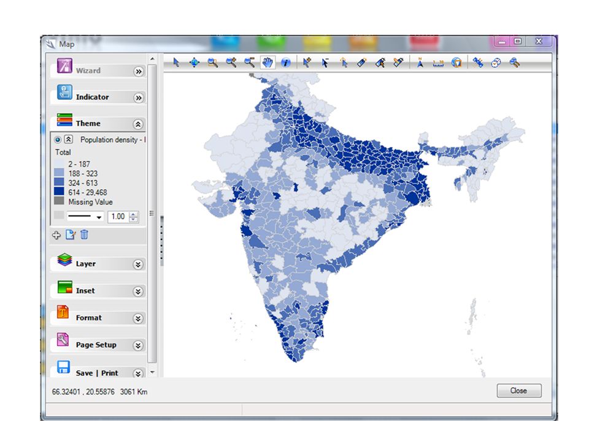589x441 pixels.
Task: Open the Layer section header
Action: click(x=98, y=263)
